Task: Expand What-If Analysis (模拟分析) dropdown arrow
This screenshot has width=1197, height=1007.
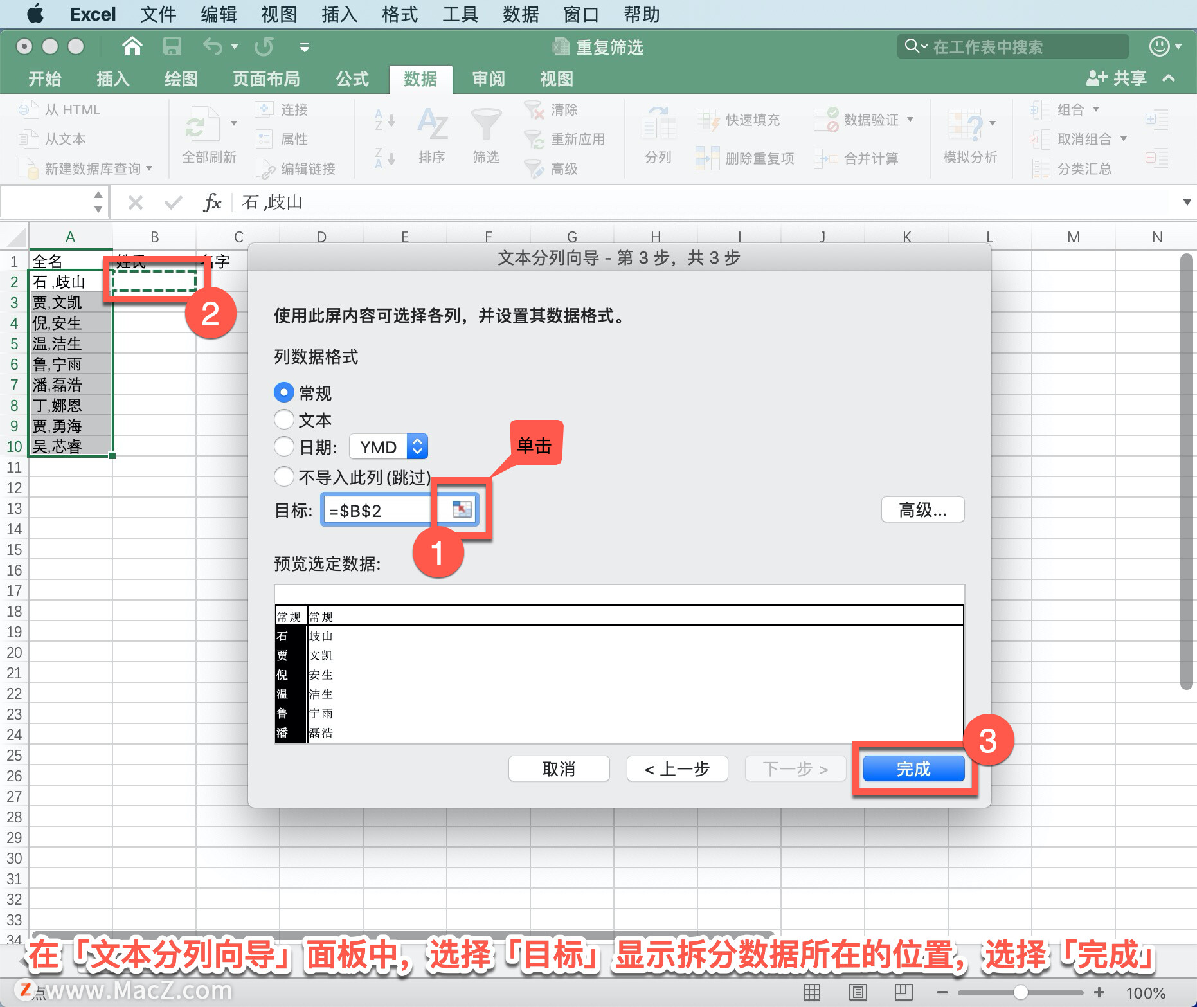Action: pos(993,123)
